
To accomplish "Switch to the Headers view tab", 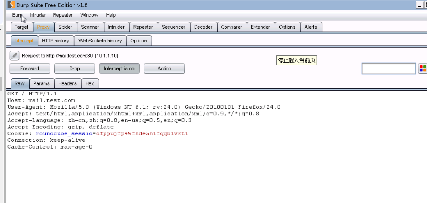I will coord(67,83).
